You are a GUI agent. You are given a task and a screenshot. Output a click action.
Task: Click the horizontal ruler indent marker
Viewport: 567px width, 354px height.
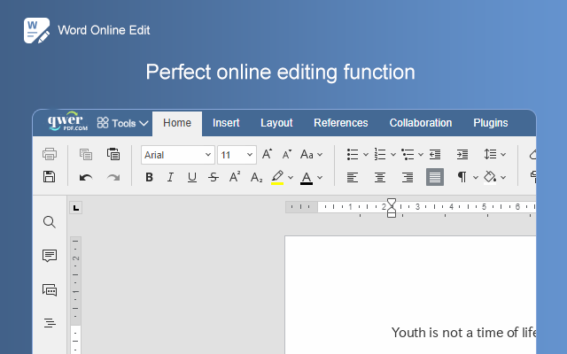pos(392,208)
